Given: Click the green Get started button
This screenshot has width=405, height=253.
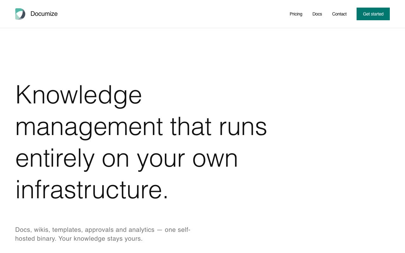Looking at the screenshot, I should [x=373, y=14].
